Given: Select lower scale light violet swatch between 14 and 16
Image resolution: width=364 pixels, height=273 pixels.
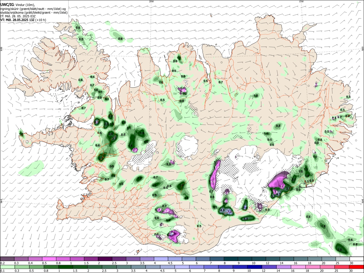Looking at the screenshot, I should coord(283,267).
